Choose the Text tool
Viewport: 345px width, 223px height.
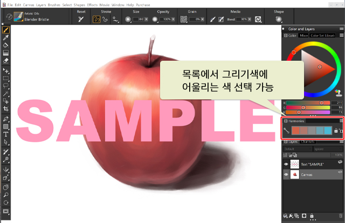6,134
